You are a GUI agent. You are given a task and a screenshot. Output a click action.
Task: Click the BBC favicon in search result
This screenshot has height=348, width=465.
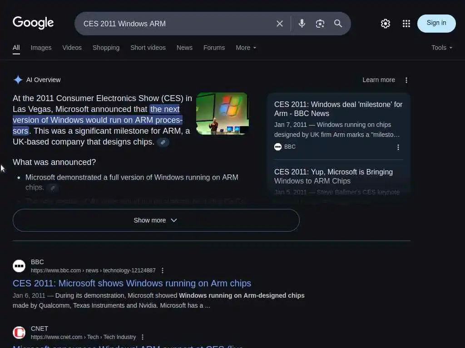pos(19,266)
